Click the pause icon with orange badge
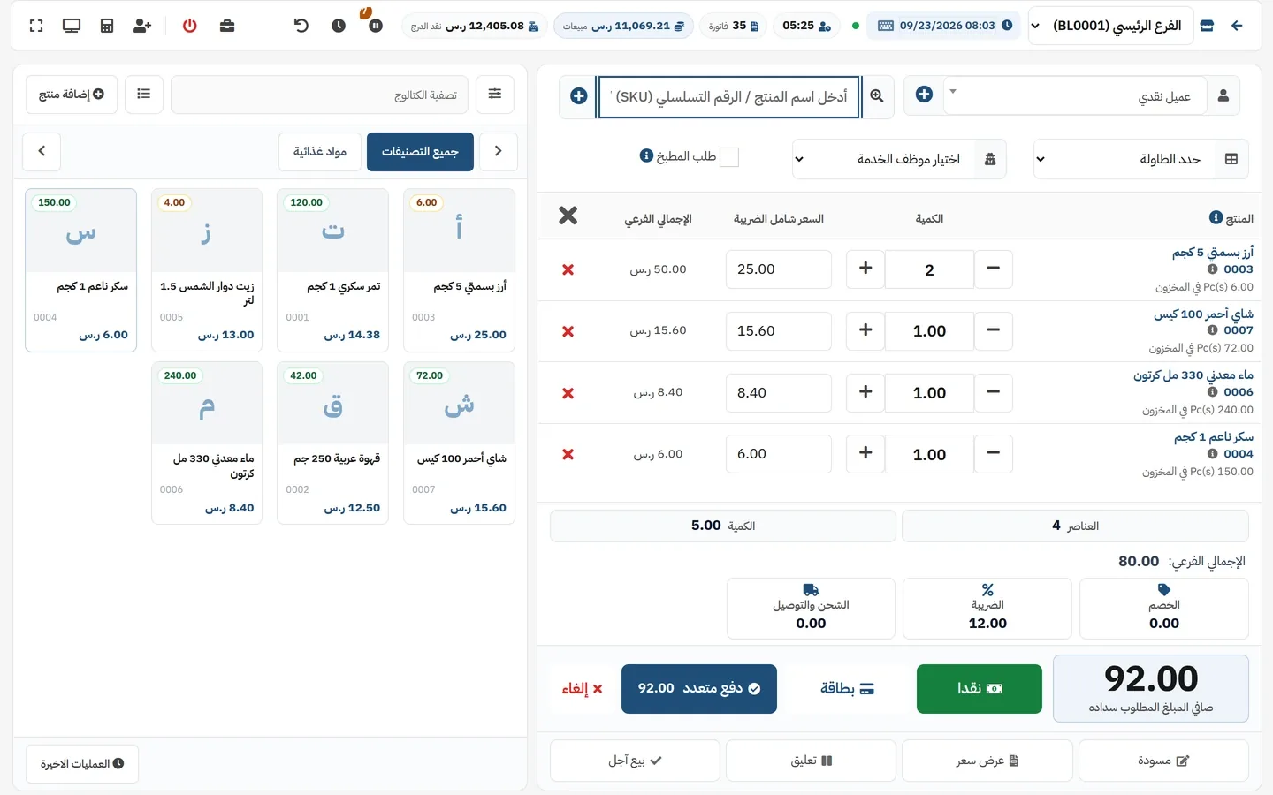 (x=376, y=26)
